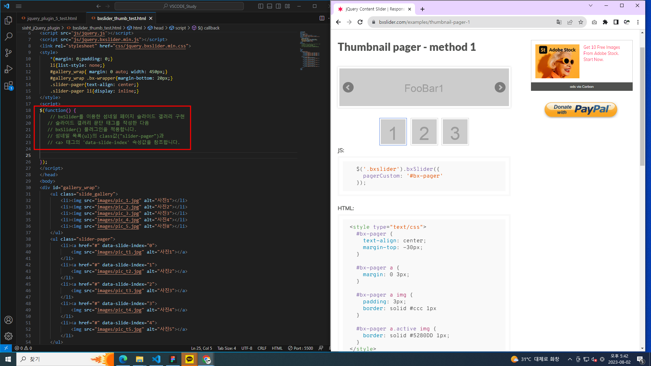Open Manage settings gear icon
Screen dimensions: 651x366
coord(8,336)
